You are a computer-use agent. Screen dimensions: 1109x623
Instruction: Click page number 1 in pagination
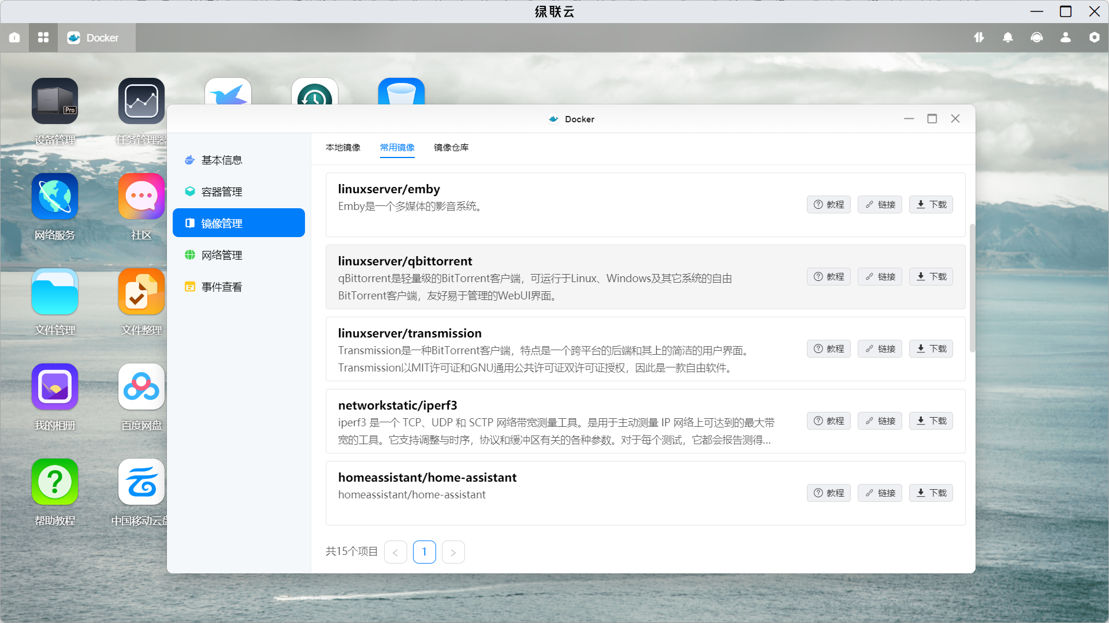click(x=425, y=552)
